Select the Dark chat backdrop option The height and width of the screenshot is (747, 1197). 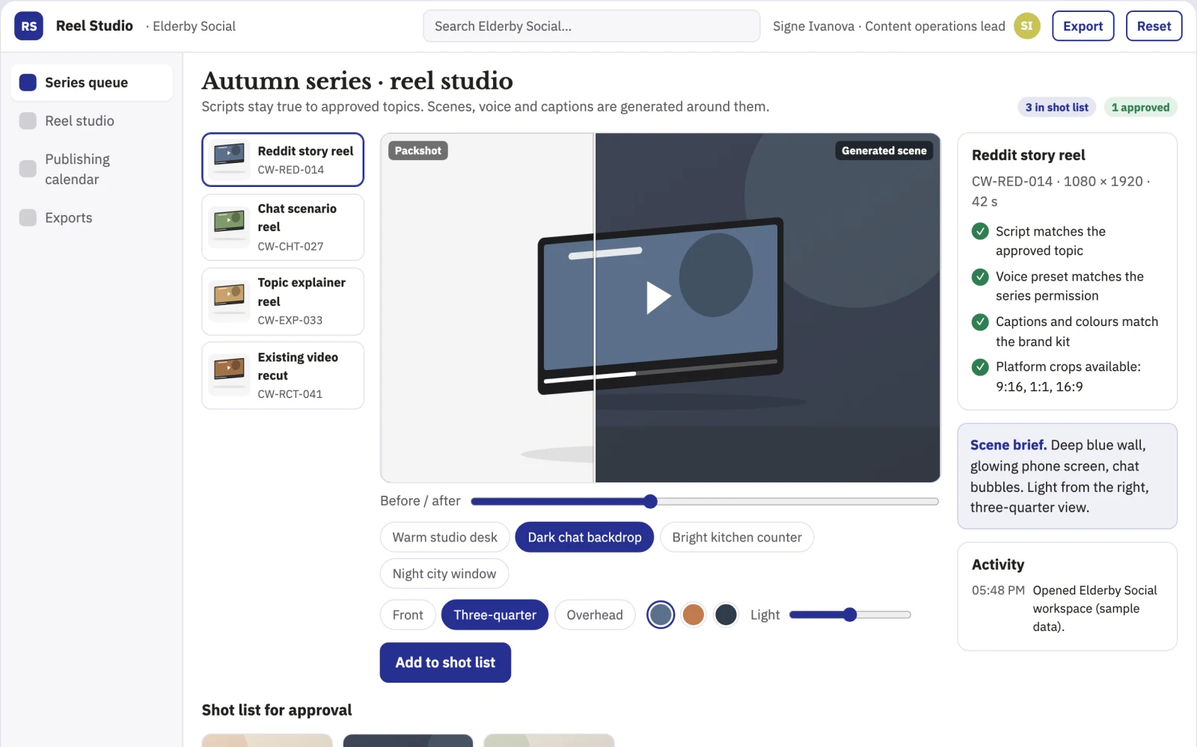click(x=584, y=537)
